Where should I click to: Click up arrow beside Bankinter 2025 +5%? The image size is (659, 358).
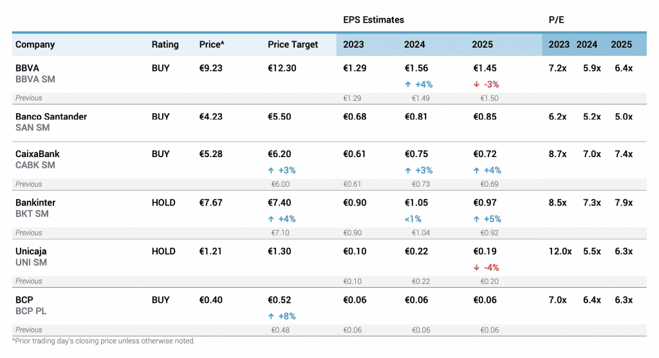coord(476,219)
